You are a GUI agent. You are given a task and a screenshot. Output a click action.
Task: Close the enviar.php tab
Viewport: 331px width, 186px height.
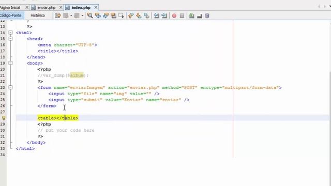pos(61,7)
